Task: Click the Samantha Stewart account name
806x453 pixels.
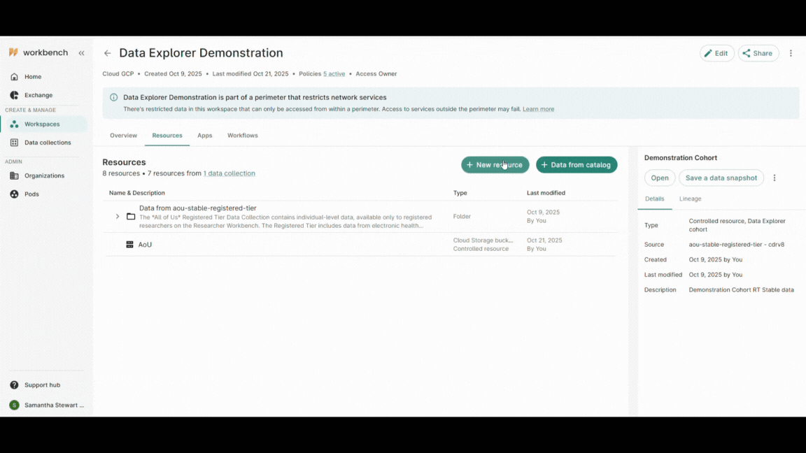Action: [54, 405]
